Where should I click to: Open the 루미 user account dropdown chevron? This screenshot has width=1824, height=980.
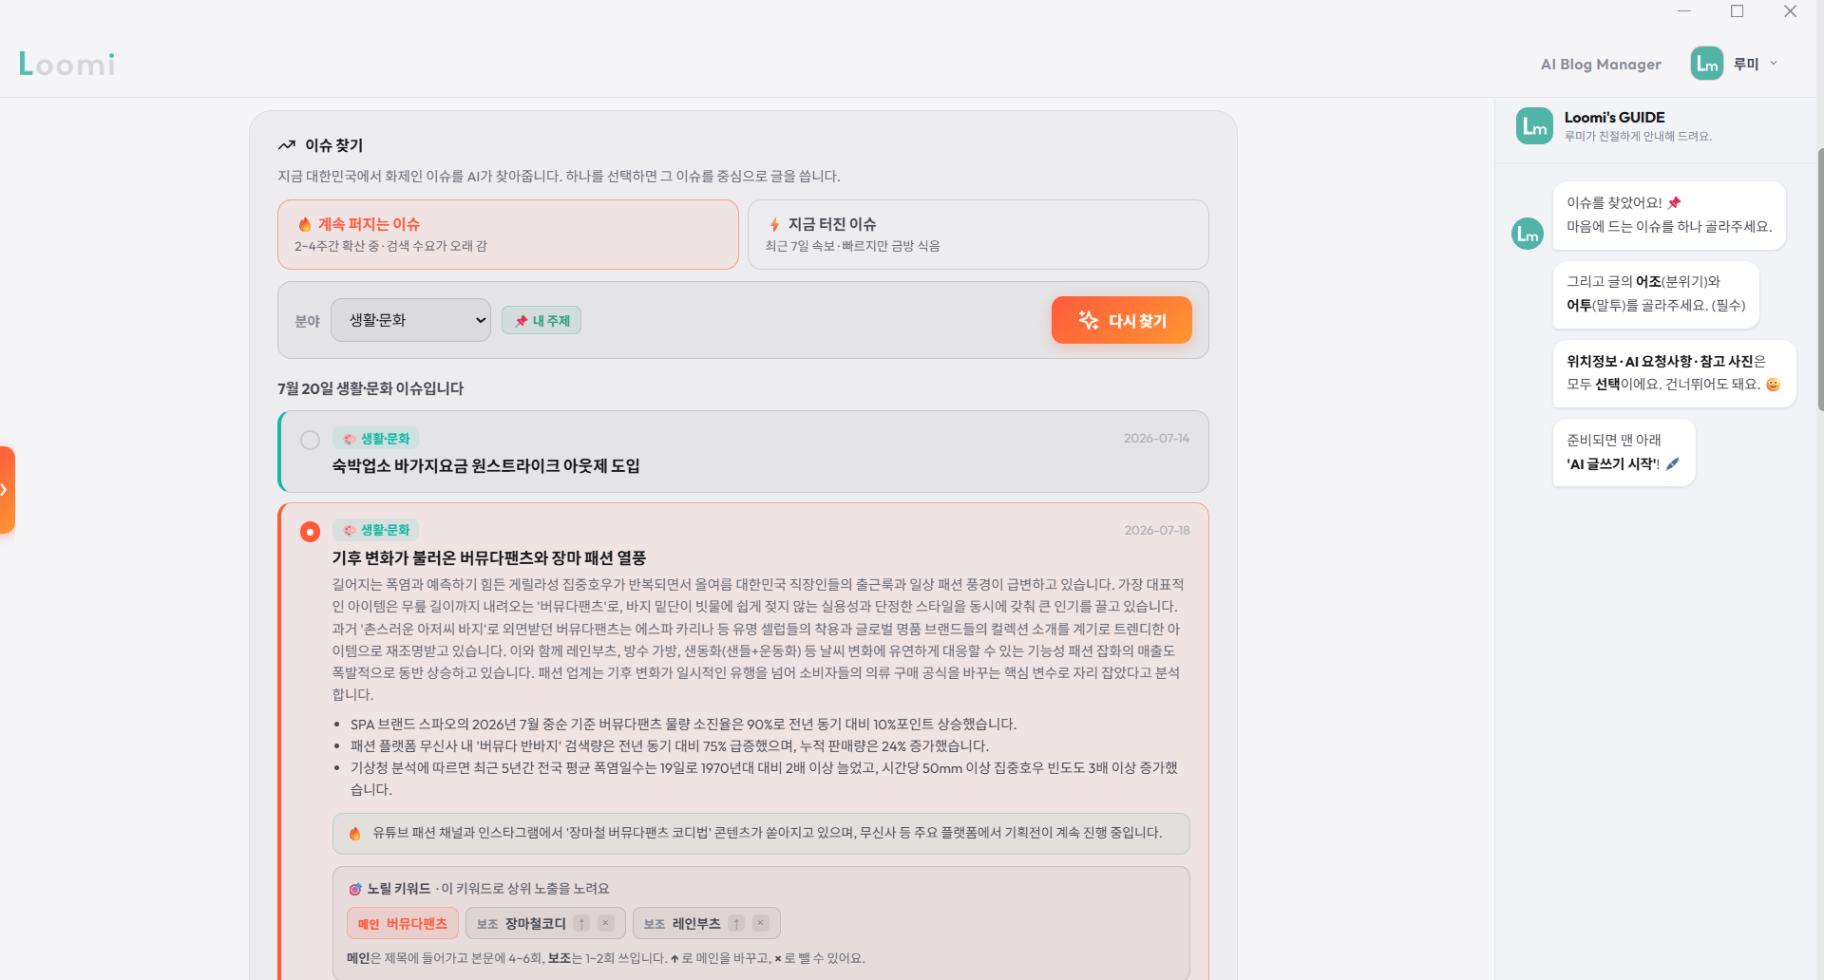[x=1774, y=64]
